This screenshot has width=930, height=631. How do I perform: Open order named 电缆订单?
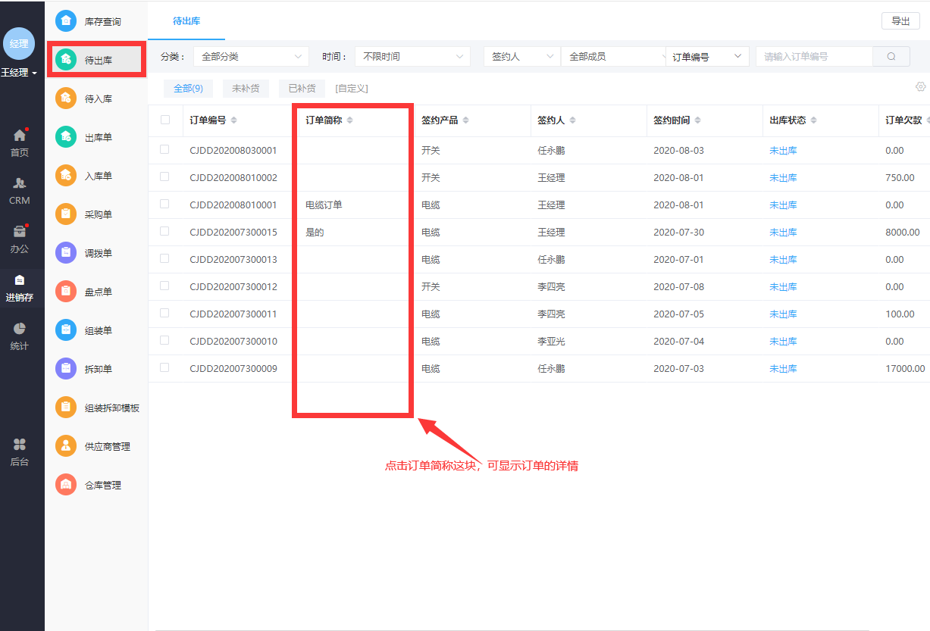tap(324, 205)
